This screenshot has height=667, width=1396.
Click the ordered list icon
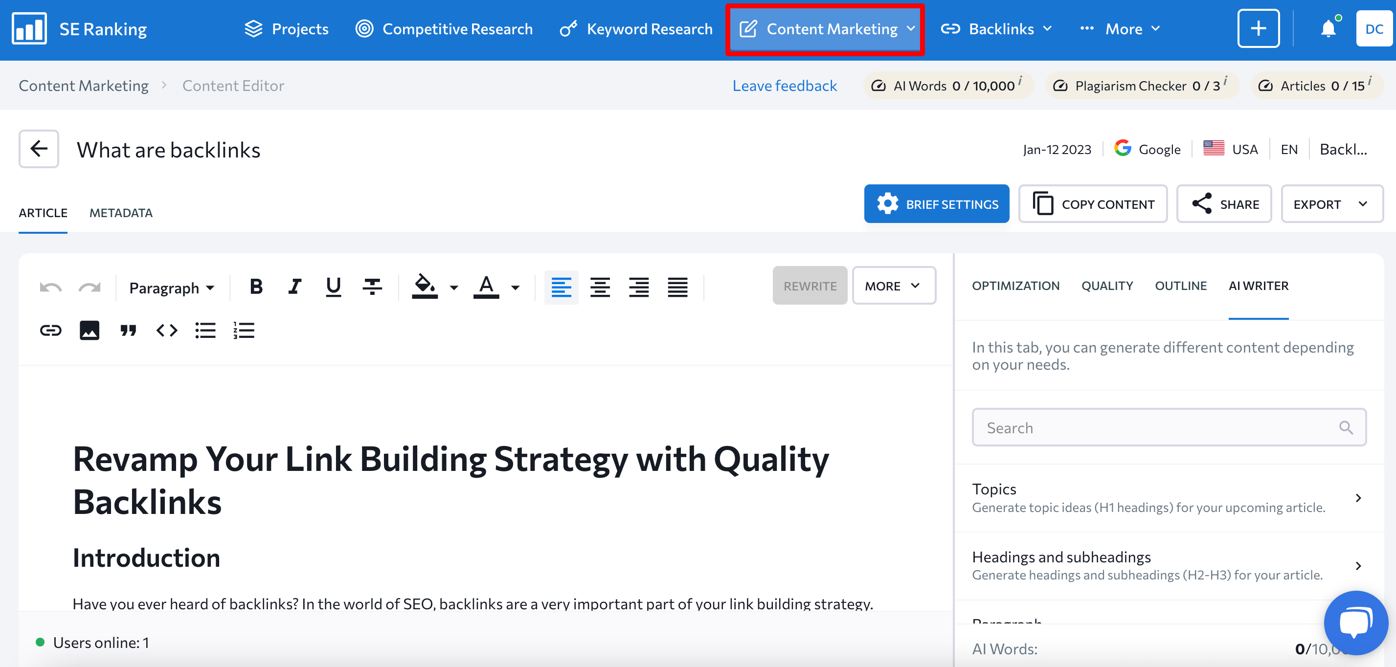click(244, 329)
